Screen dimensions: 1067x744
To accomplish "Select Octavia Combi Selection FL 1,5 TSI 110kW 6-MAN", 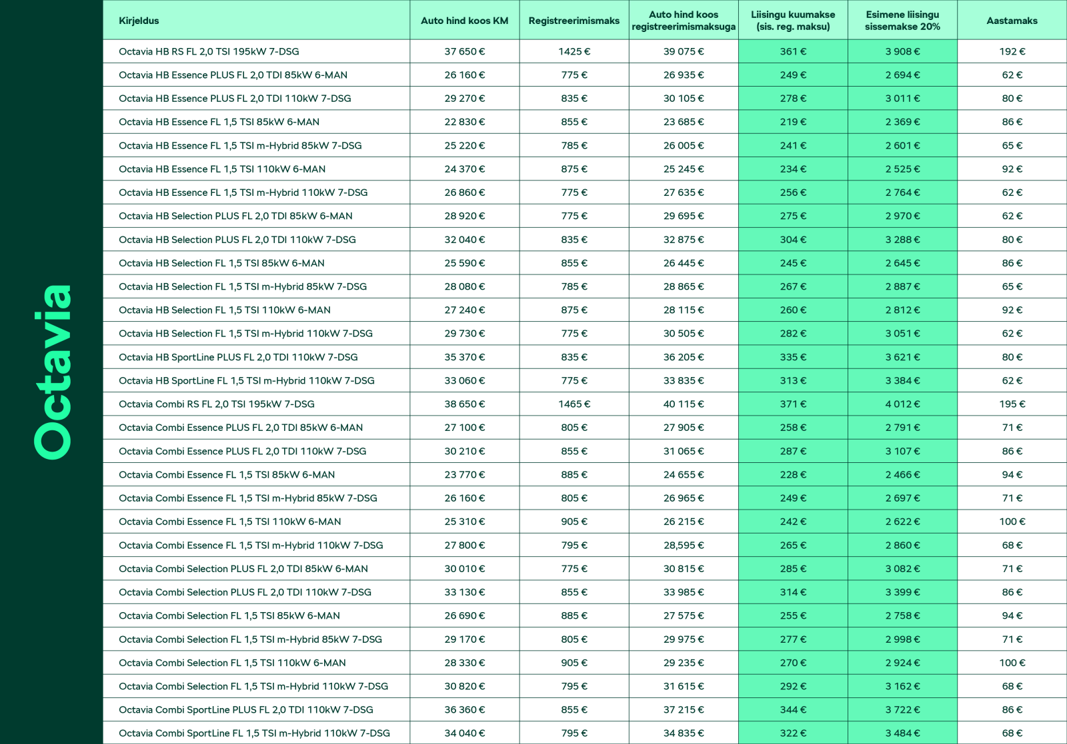I will coord(232,663).
